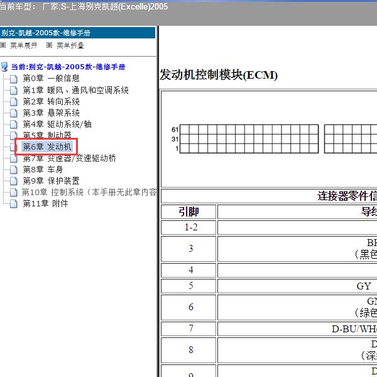The image size is (377, 377).
Task: Click pin cell 8
Action: point(188,350)
